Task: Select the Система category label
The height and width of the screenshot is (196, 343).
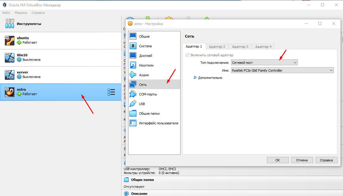Action: 145,46
